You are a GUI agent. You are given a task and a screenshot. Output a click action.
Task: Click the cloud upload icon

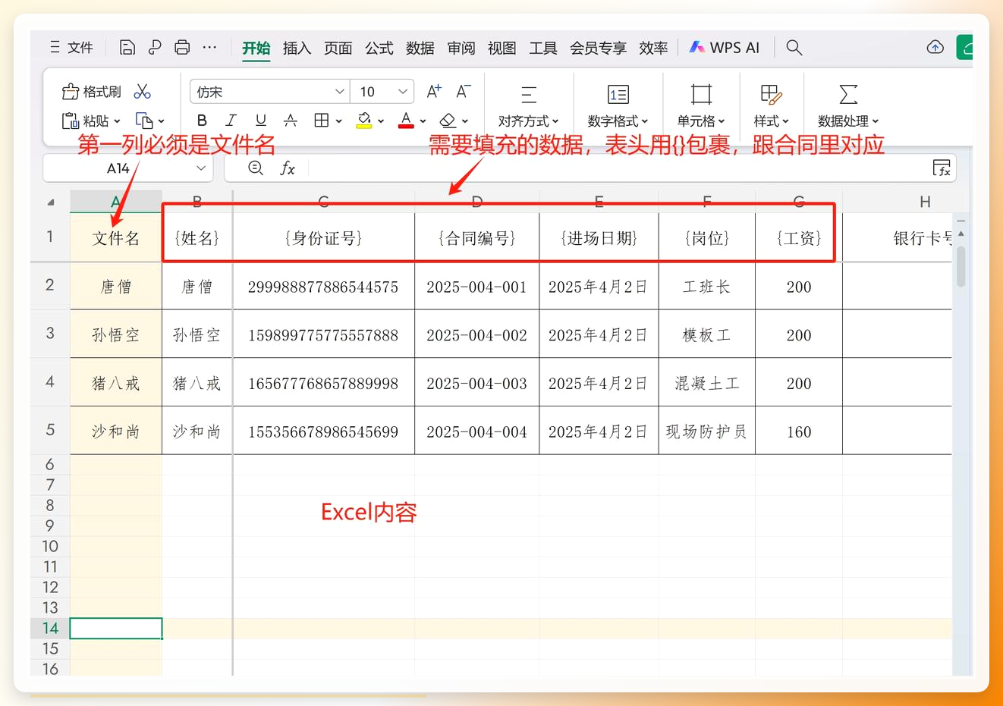935,47
